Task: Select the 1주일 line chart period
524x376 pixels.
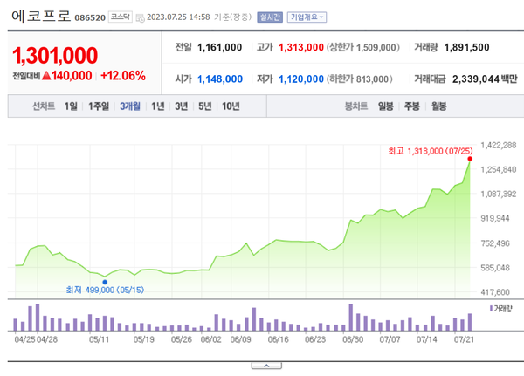Action: 99,106
